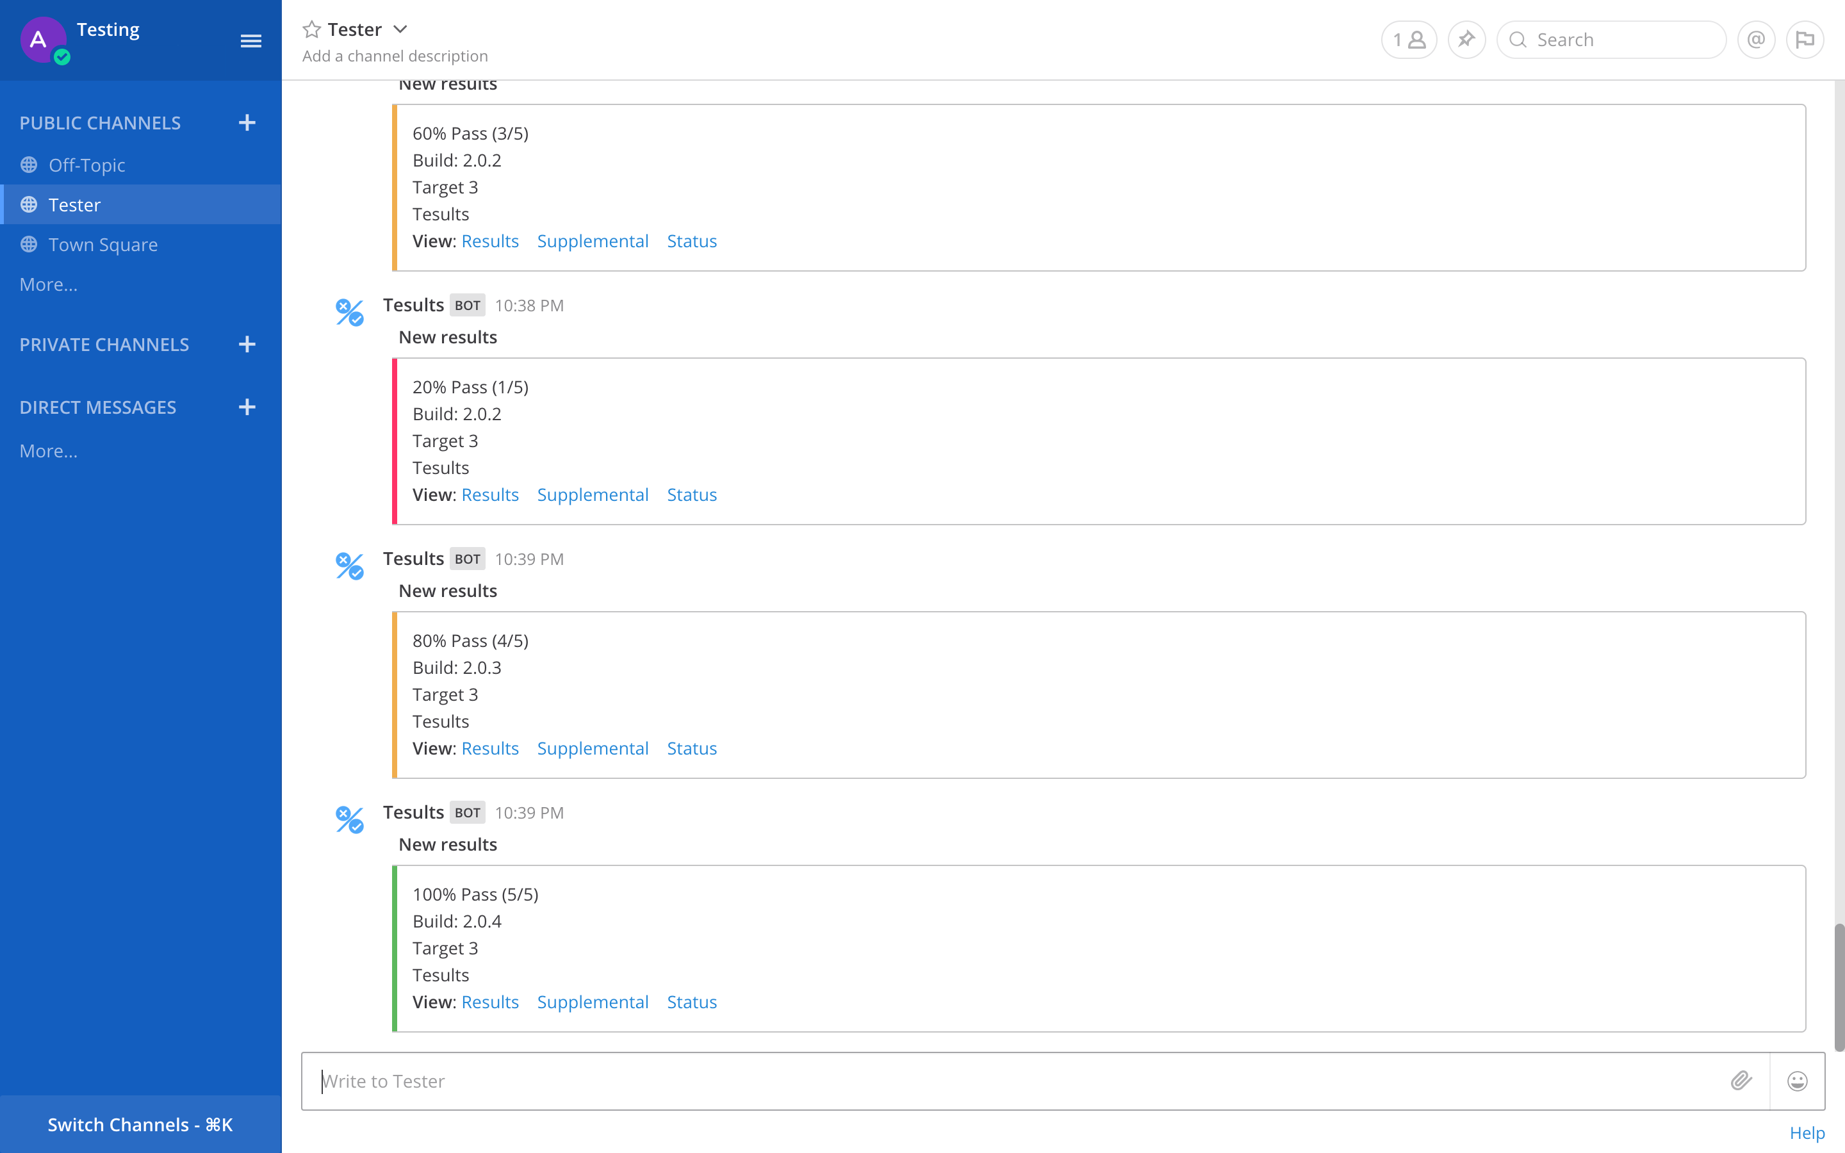Click the starred pin icon in toolbar
Viewport: 1845px width, 1153px height.
(x=1466, y=38)
